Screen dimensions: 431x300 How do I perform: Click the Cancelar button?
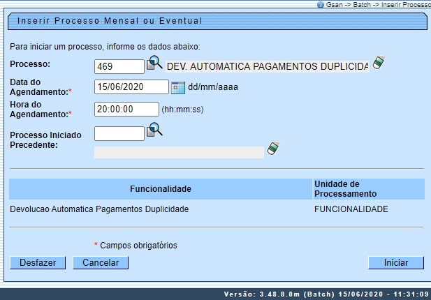(x=101, y=262)
